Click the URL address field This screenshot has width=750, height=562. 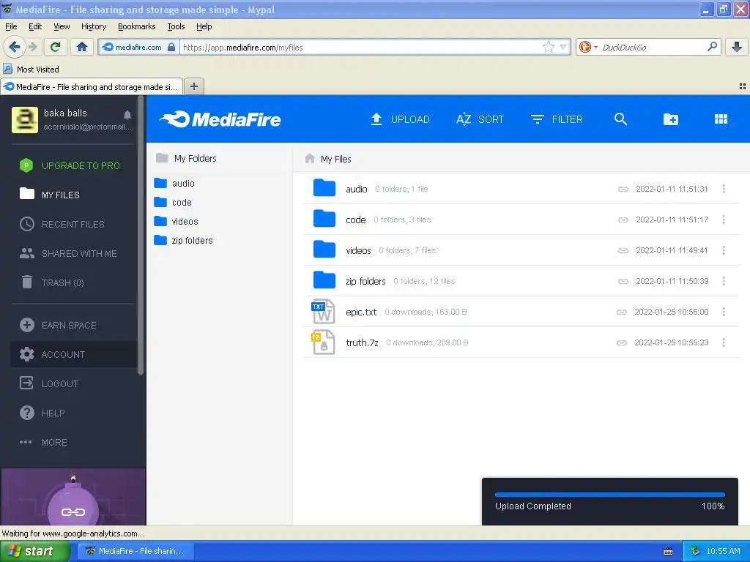(x=362, y=47)
